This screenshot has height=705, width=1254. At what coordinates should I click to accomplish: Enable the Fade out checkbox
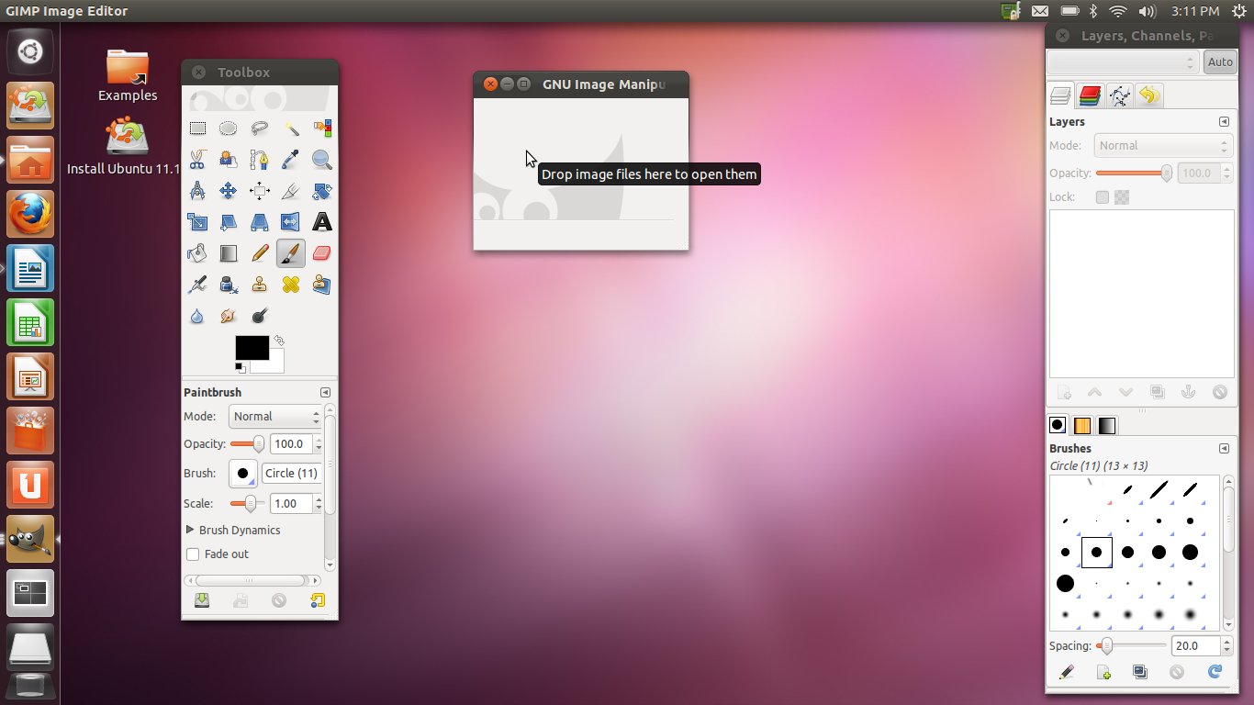[x=193, y=554]
